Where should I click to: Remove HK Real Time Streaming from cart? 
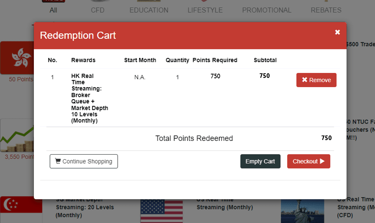(x=317, y=80)
